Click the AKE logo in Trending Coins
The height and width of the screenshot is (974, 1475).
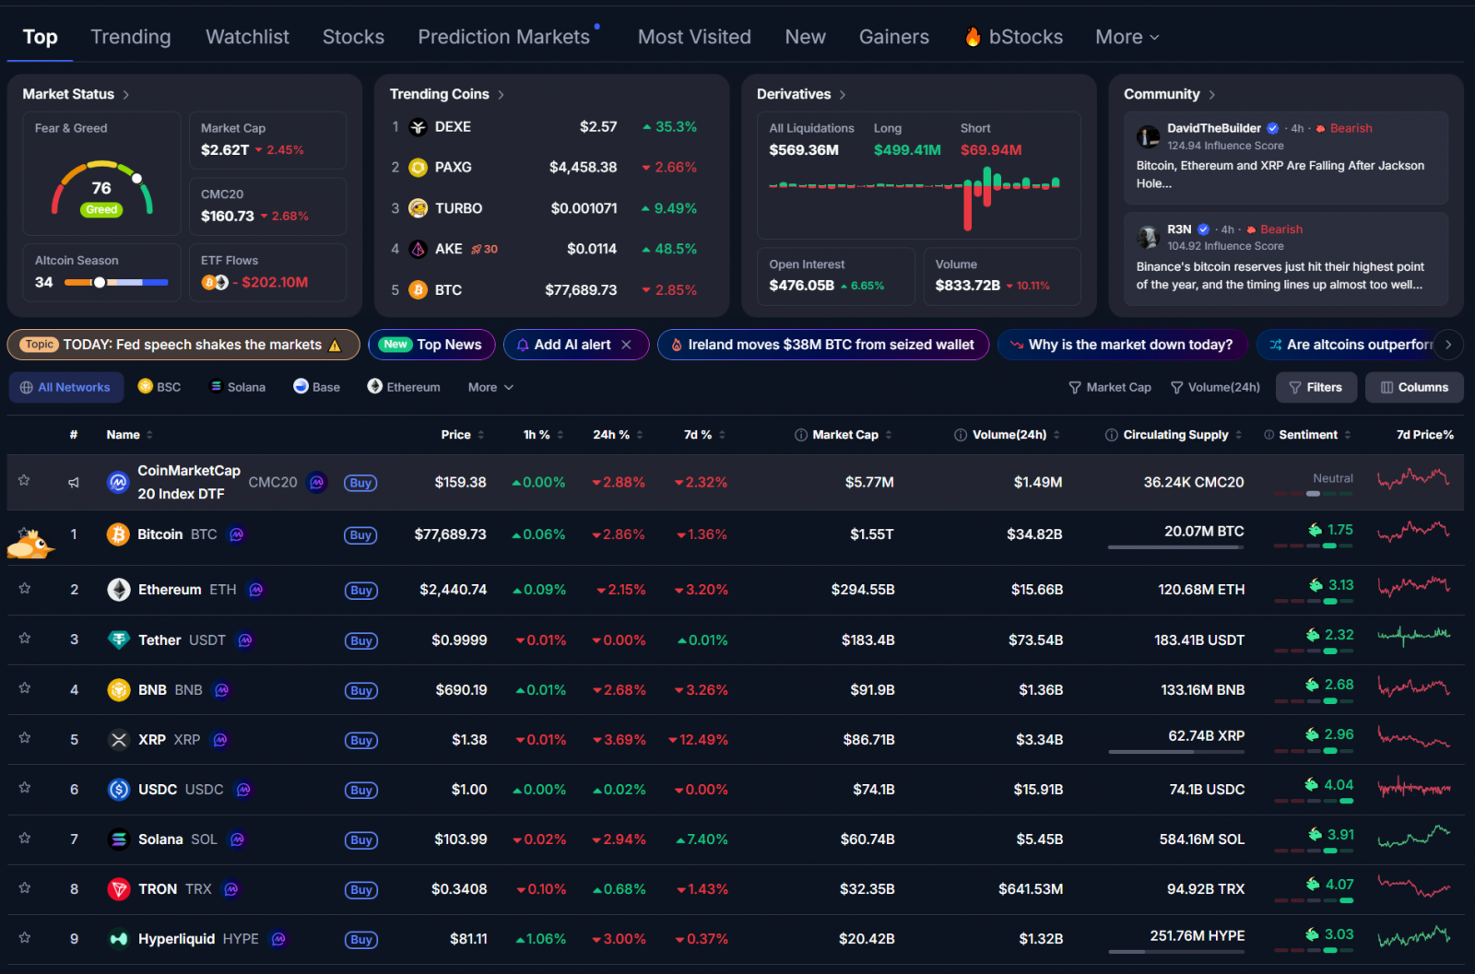point(418,249)
